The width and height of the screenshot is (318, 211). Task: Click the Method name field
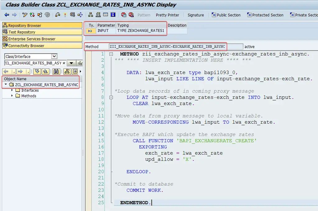[176, 46]
